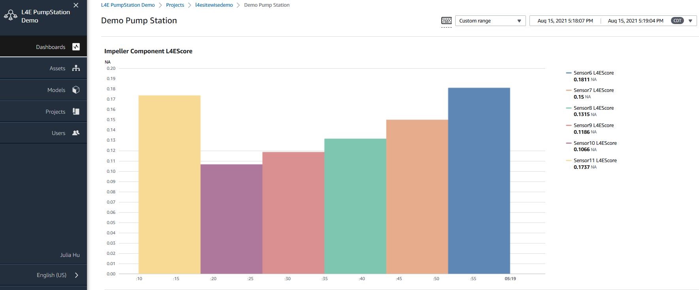The height and width of the screenshot is (290, 699).
Task: Open the Custom range dropdown
Action: click(490, 21)
